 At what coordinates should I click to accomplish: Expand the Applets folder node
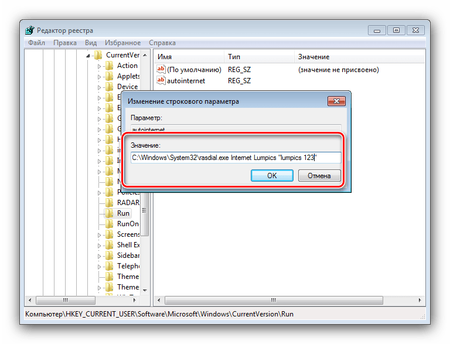pos(99,77)
